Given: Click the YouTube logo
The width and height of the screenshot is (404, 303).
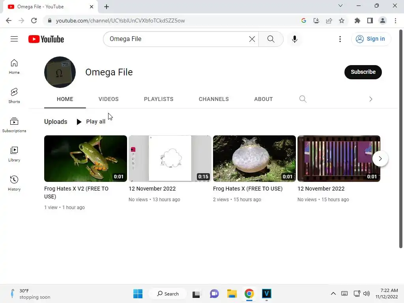Looking at the screenshot, I should point(46,39).
